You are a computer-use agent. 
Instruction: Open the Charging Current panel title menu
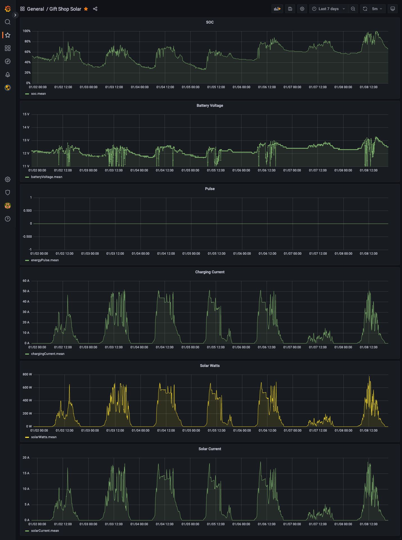[x=210, y=272]
